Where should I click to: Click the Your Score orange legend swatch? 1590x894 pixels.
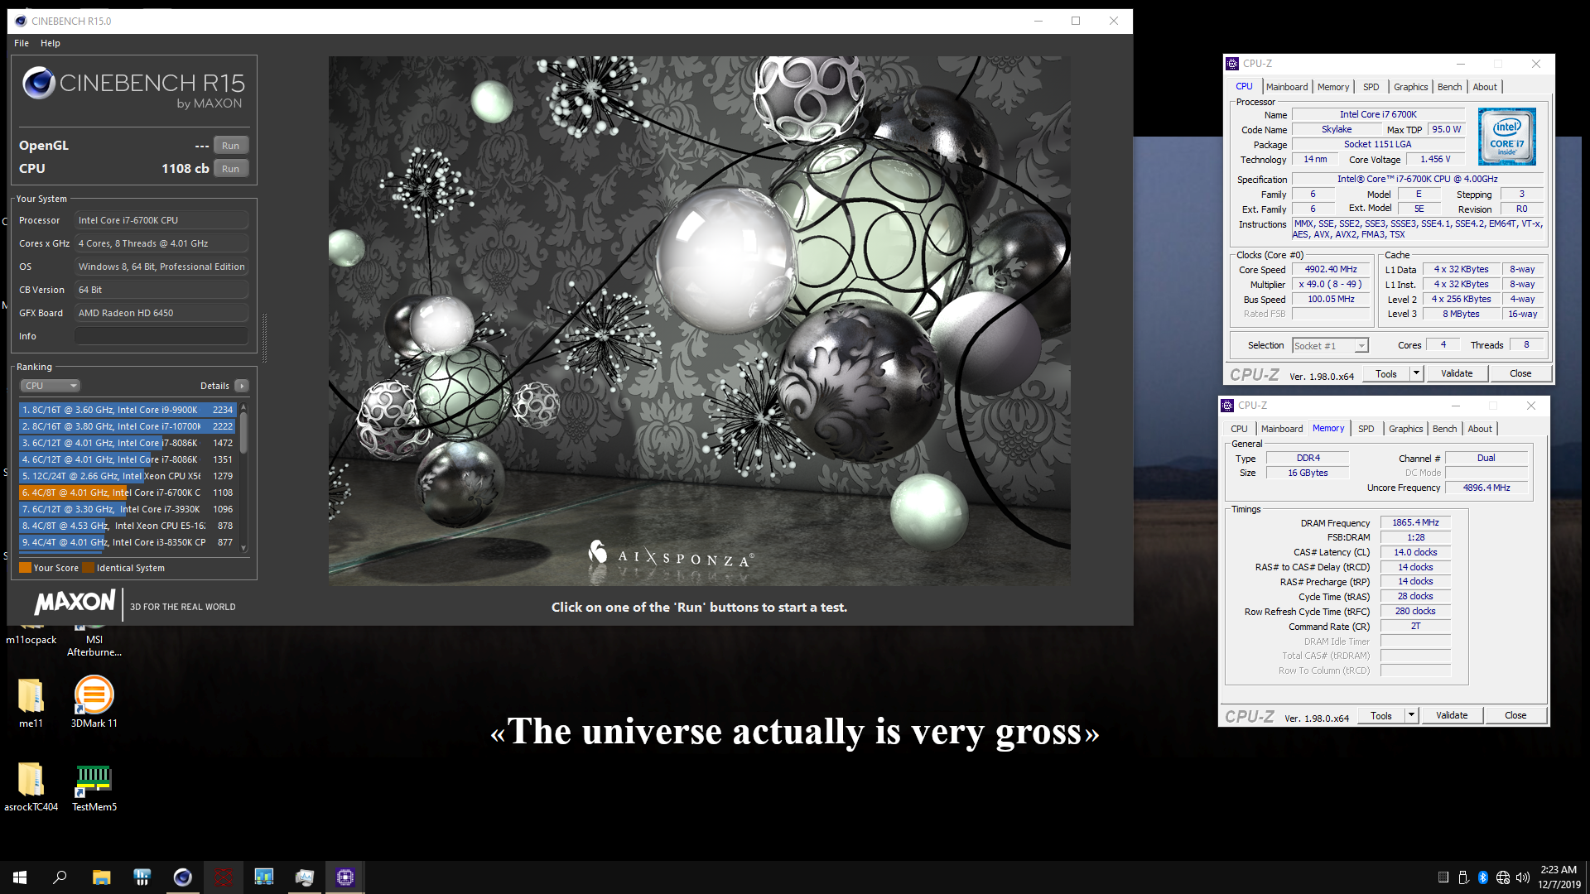pyautogui.click(x=25, y=568)
